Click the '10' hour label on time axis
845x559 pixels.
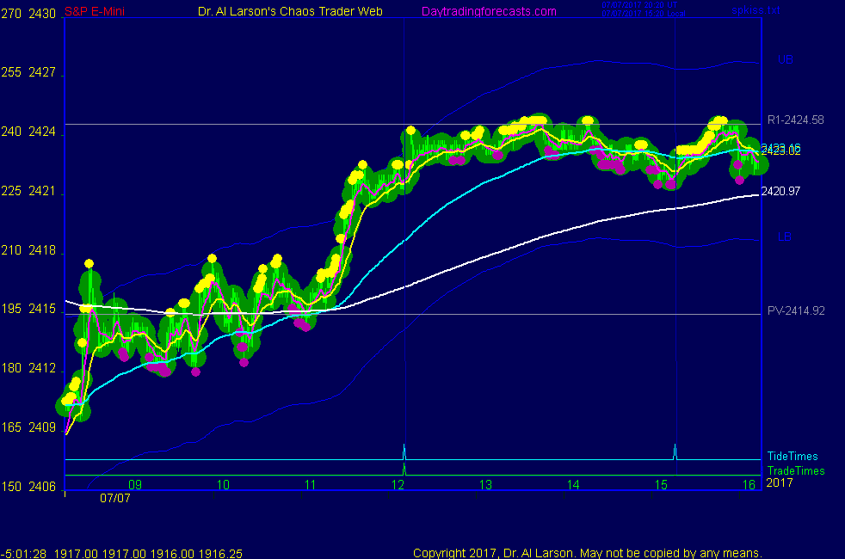coord(223,485)
